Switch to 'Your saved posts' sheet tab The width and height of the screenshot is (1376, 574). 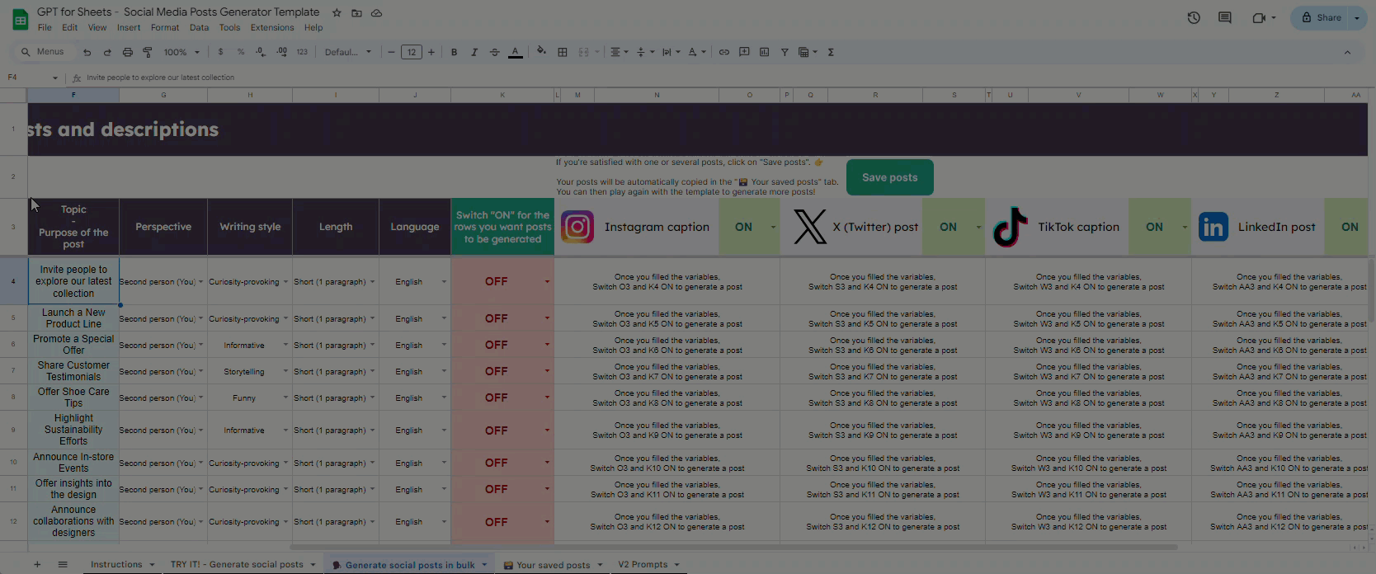coord(553,565)
